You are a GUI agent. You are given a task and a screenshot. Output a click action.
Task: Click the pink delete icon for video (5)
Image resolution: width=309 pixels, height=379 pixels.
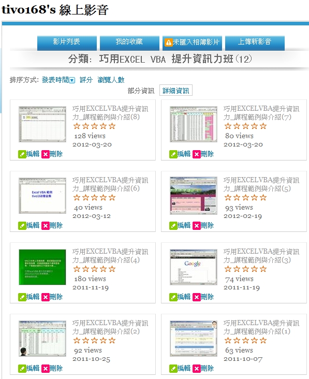196,226
